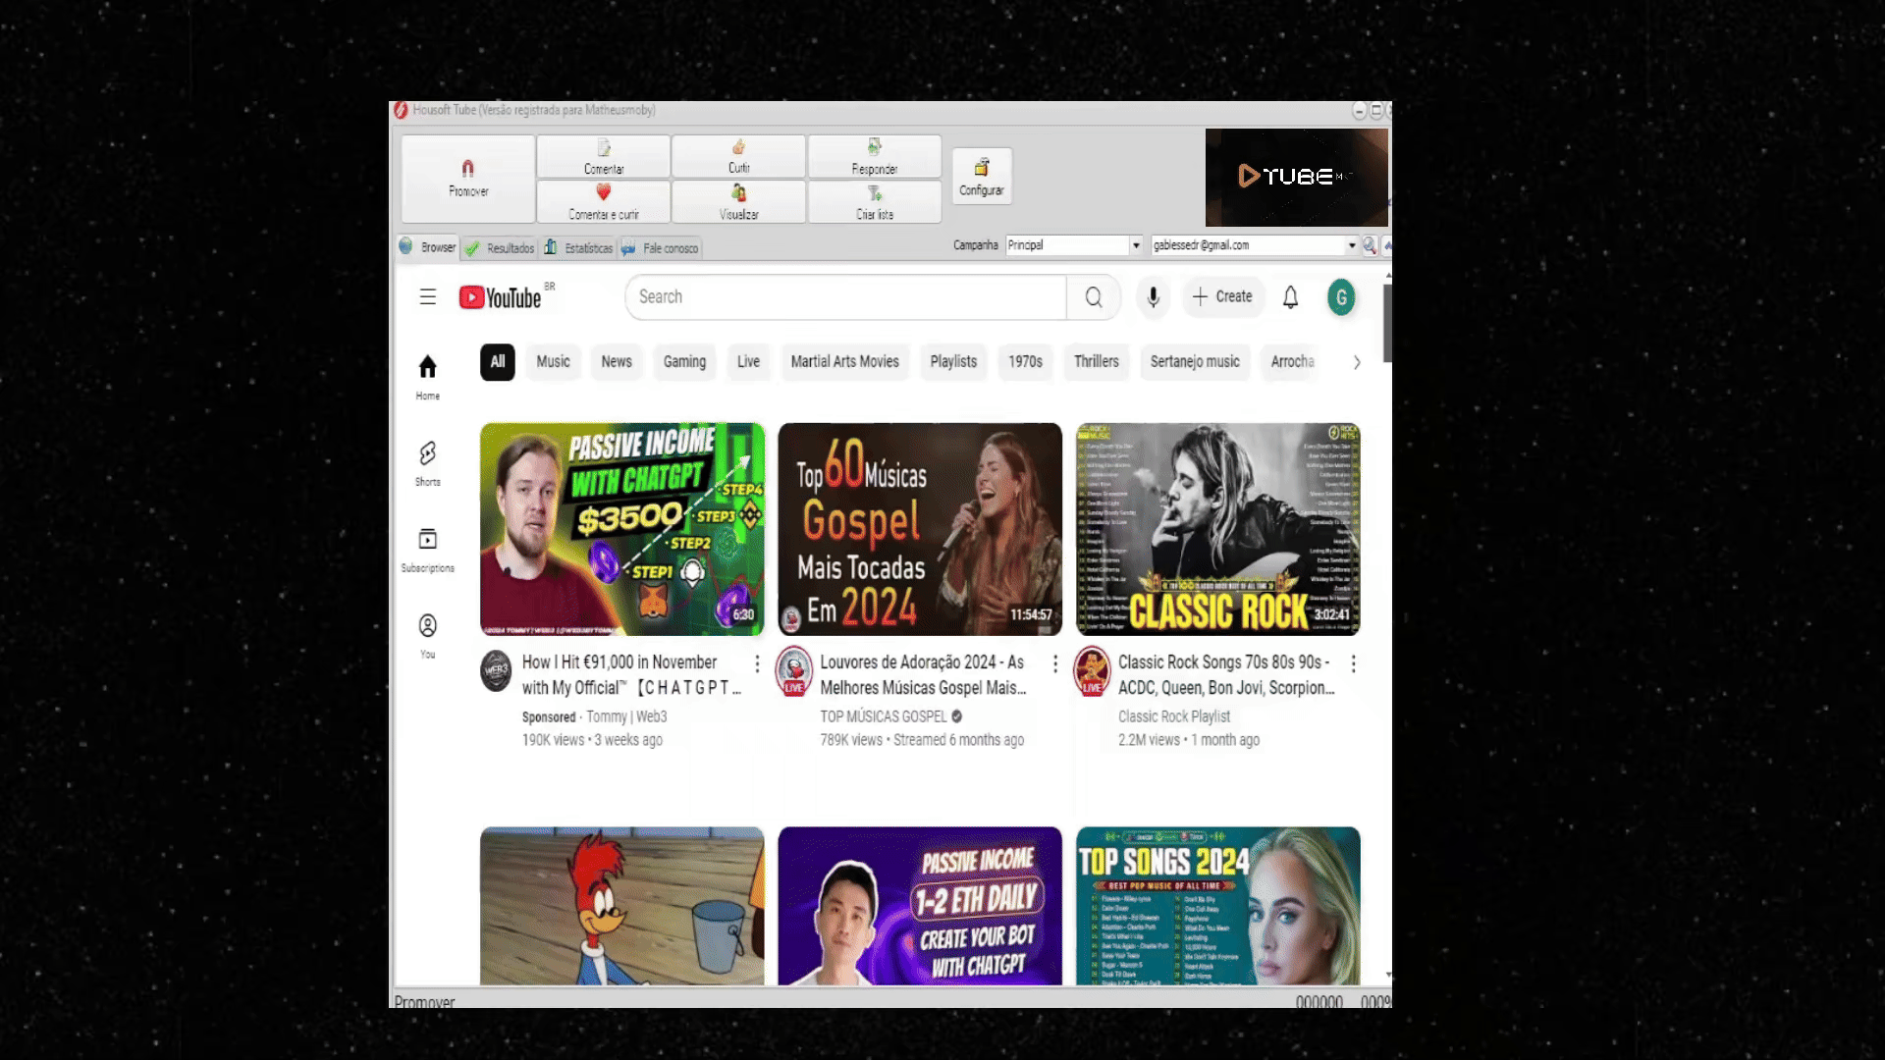Click the Tube logo banner

tap(1296, 178)
